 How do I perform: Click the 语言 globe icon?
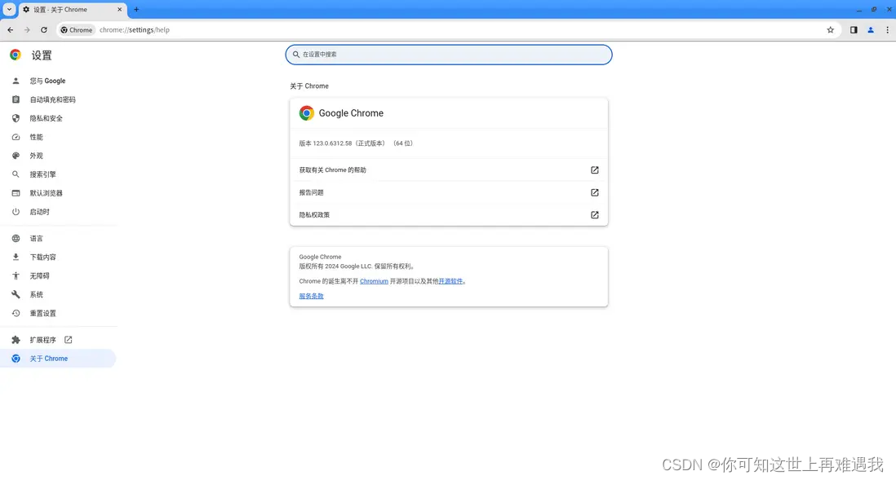coord(16,239)
